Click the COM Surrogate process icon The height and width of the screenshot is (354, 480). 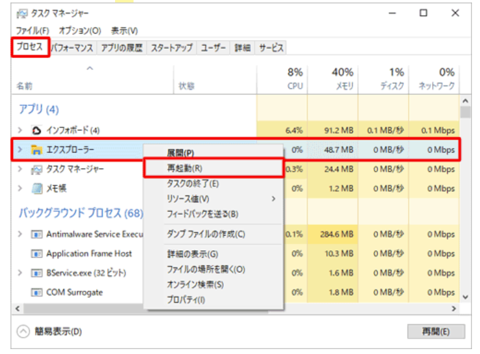pos(36,293)
